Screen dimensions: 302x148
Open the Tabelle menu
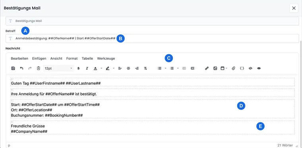coord(87,59)
